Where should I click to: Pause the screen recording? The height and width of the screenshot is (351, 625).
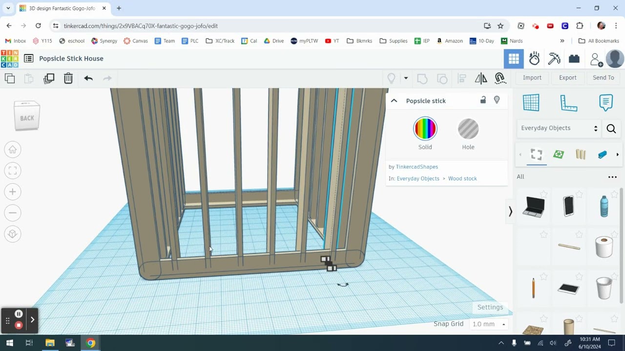pyautogui.click(x=19, y=314)
